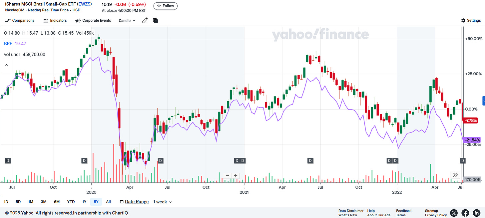Click the OHLC values readout
Screen dimensions: 485x218
click(x=49, y=33)
